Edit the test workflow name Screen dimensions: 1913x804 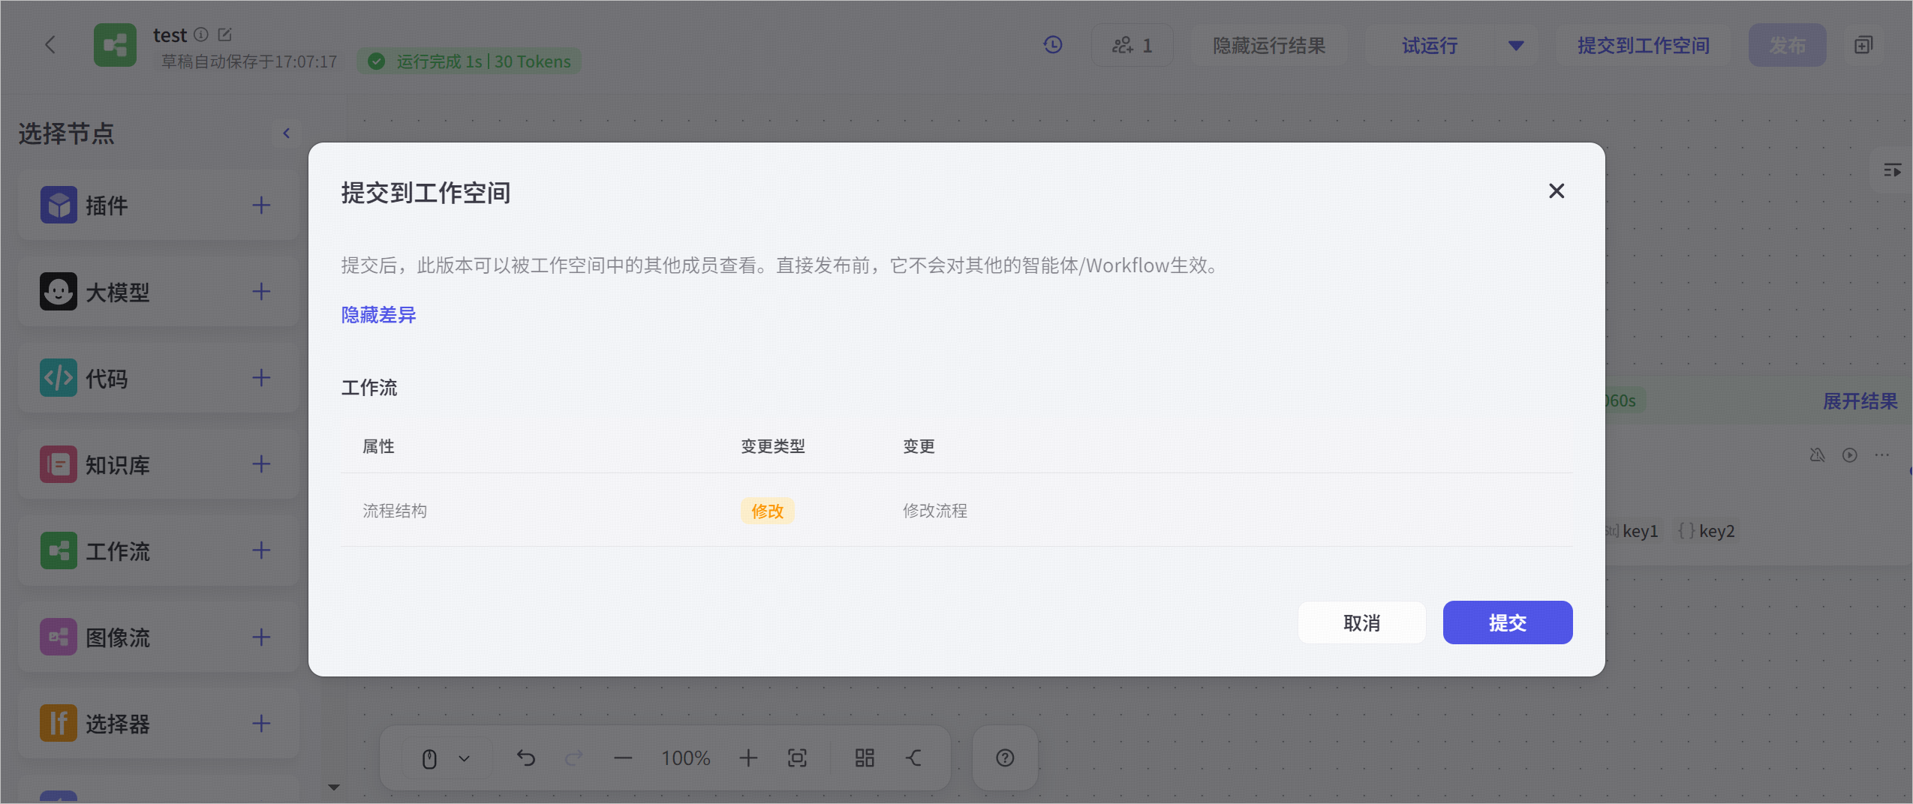[x=224, y=34]
